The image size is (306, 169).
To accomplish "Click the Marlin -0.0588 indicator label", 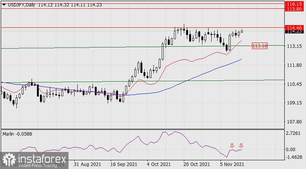I will [x=18, y=134].
